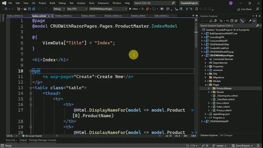263x148 pixels.
Task: Open the File menu
Action: (10, 3)
